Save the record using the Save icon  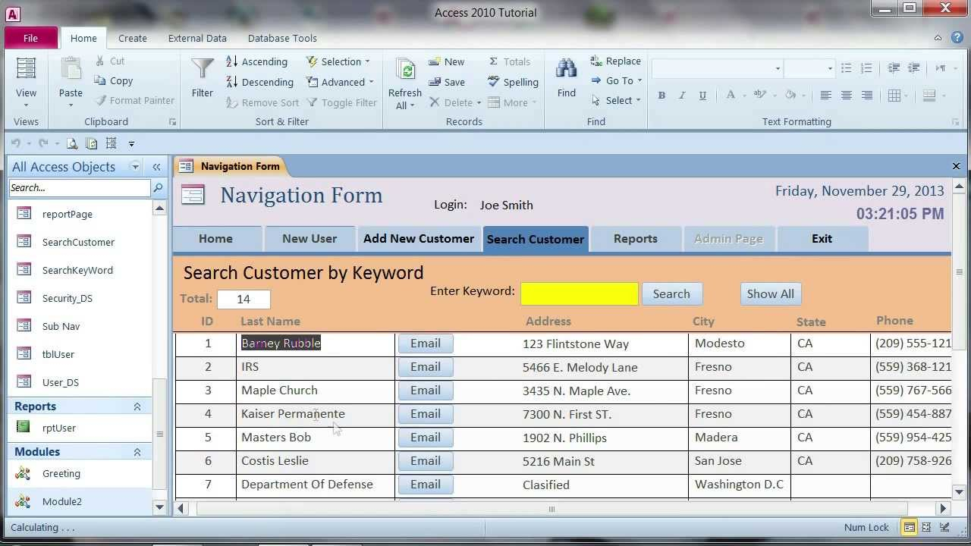(x=446, y=82)
